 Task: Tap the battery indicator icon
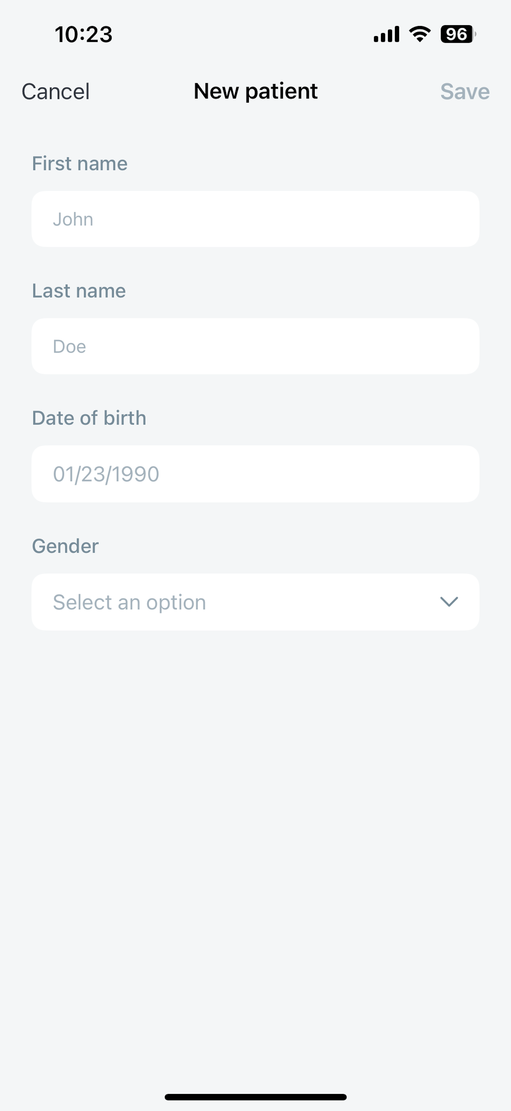(458, 34)
